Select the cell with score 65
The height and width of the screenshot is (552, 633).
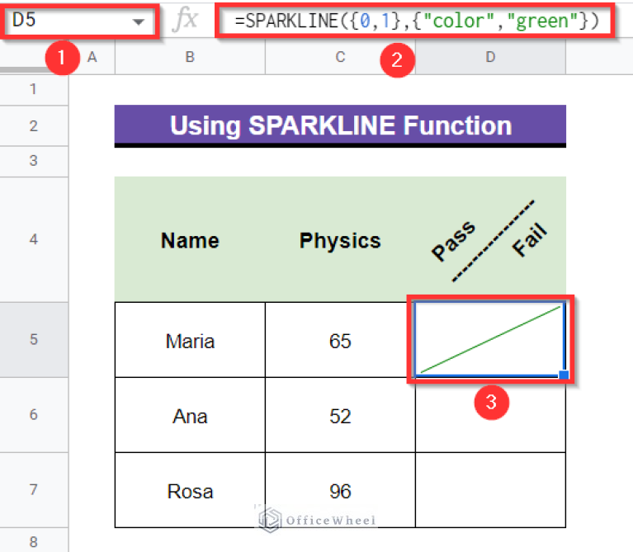[x=340, y=340]
